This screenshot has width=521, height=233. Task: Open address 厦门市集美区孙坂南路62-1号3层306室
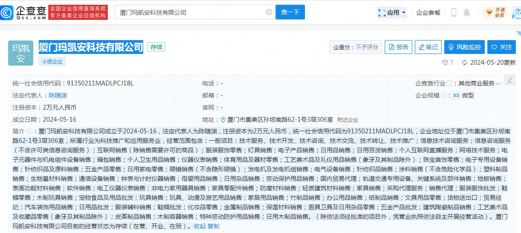280,120
